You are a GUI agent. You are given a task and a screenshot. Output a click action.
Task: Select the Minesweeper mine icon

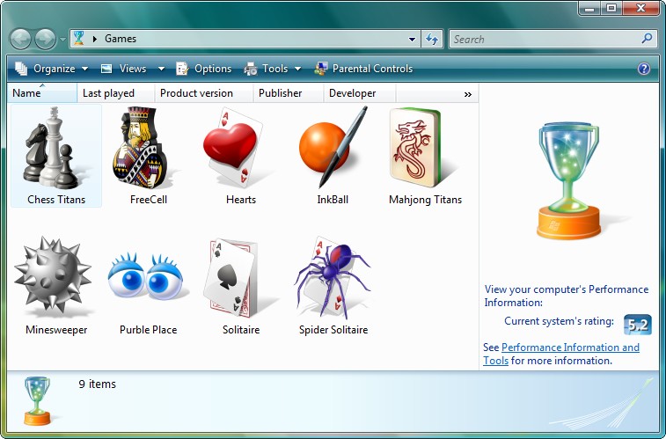53,276
